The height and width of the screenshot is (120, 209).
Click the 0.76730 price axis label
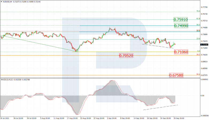pos(204,14)
